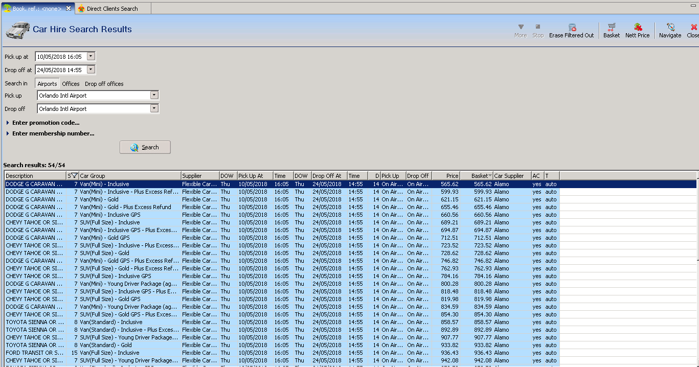Open the Pick up at date dropdown
The width and height of the screenshot is (699, 367).
tap(91, 56)
